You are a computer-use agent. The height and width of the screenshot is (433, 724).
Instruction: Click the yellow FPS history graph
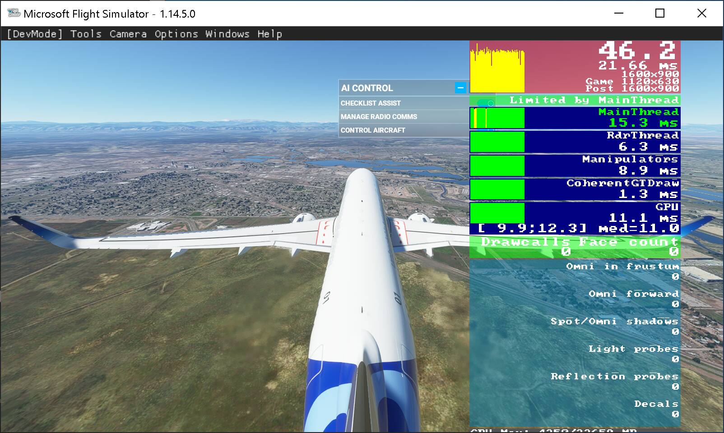click(x=497, y=67)
